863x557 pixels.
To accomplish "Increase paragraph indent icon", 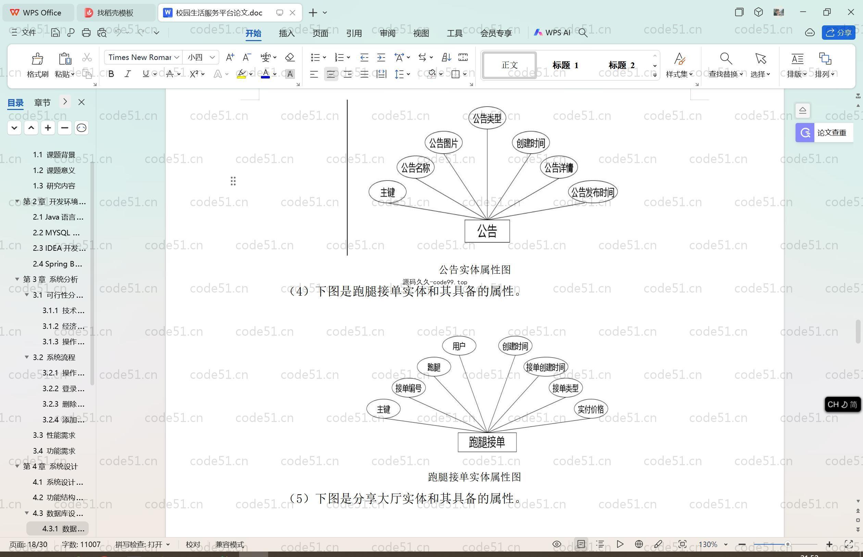I will 381,57.
